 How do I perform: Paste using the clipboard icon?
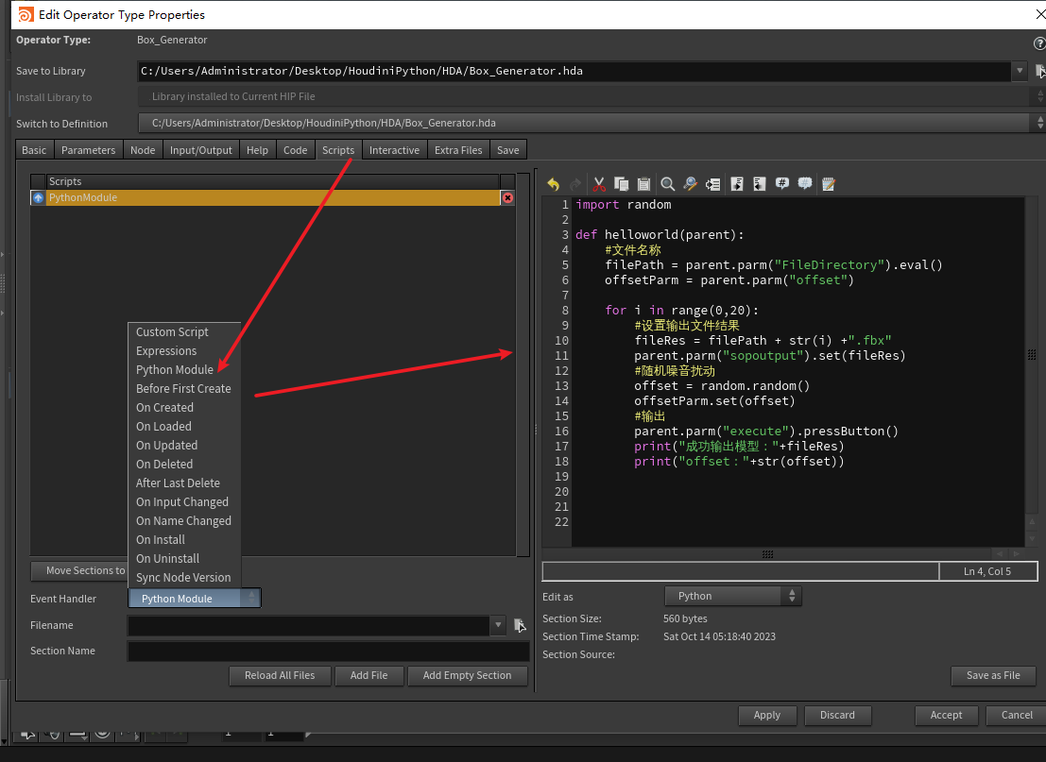tap(643, 184)
